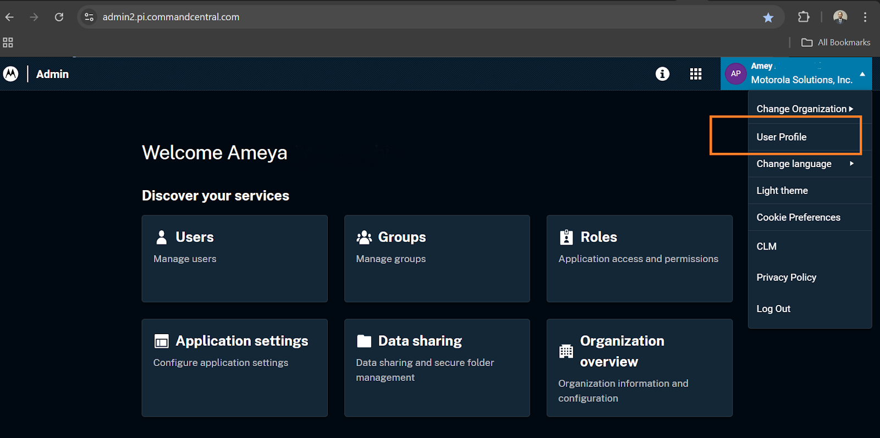Viewport: 880px width, 438px height.
Task: Open site information icon in address bar
Action: click(x=89, y=17)
